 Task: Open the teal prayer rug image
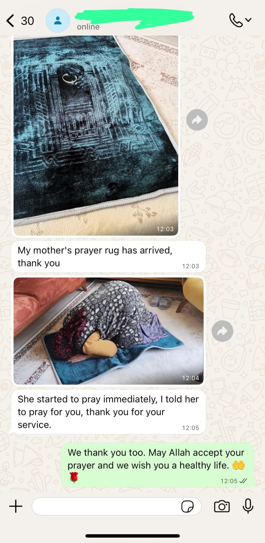[x=96, y=135]
